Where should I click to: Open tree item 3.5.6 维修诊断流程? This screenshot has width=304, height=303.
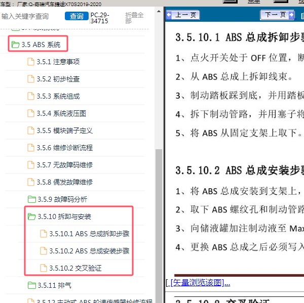[x=64, y=148]
